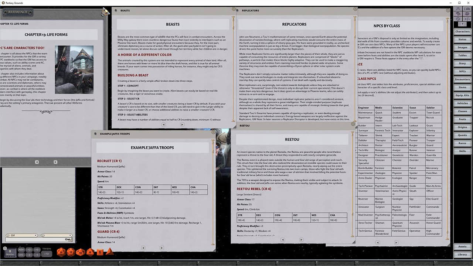Collapse the Replicators window with its shade control
Viewport: 473px width, 266px height.
236,10
